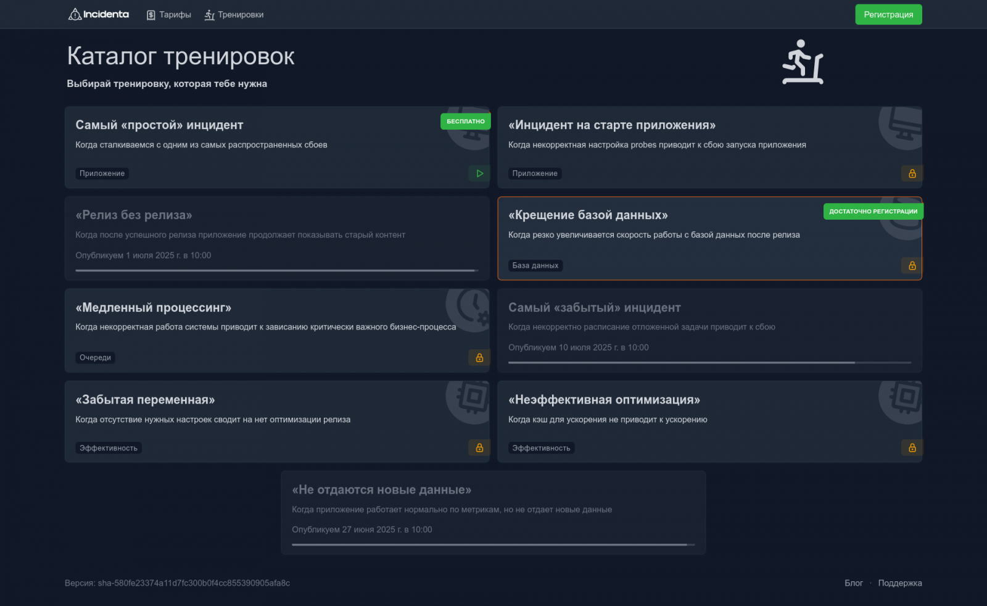Viewport: 987px width, 606px height.
Task: Click the Регистрация button
Action: coord(888,15)
